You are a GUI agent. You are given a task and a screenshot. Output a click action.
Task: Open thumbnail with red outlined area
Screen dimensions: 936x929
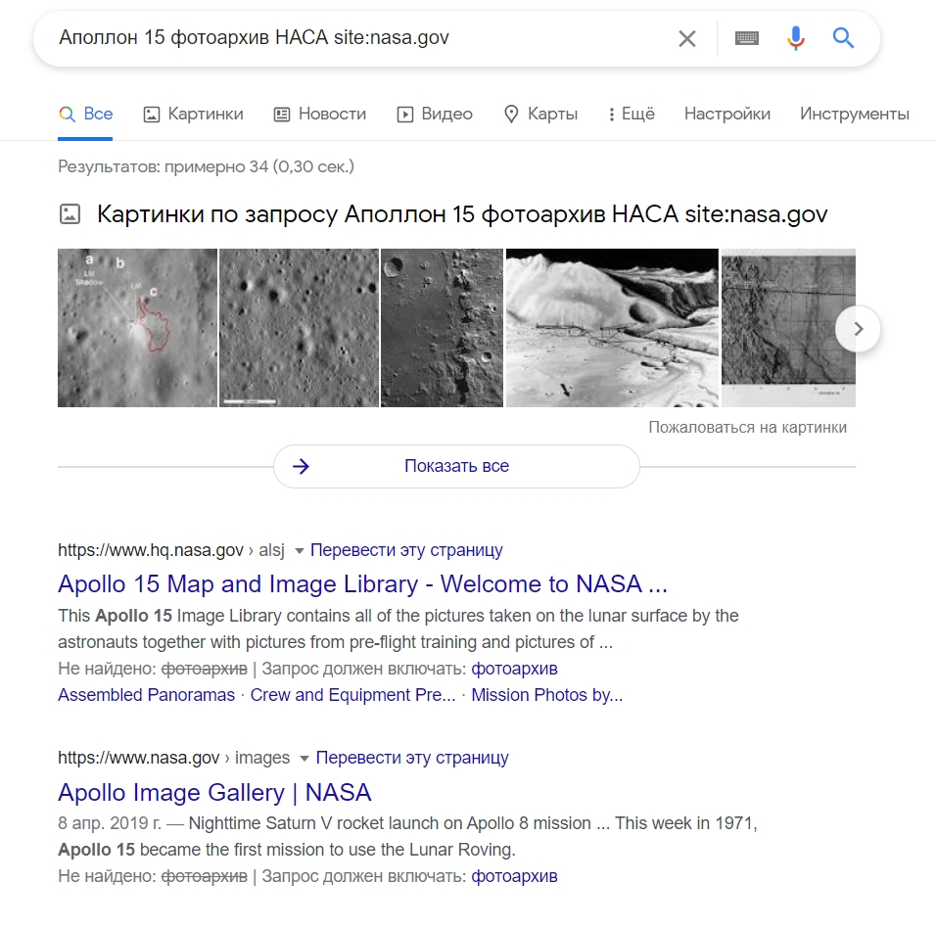click(137, 328)
